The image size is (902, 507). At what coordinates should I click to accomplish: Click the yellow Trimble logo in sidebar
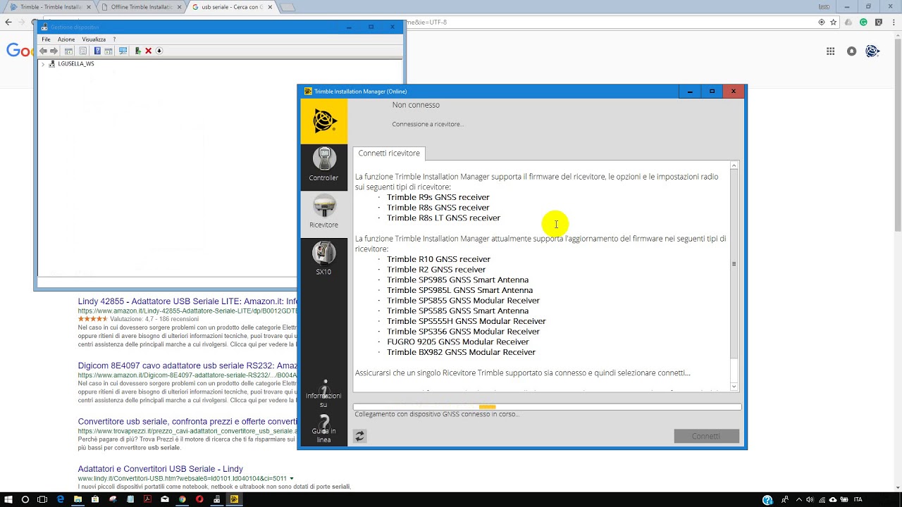[x=324, y=121]
